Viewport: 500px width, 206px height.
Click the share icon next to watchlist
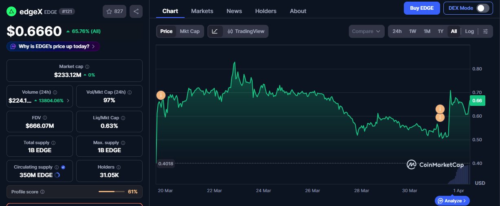click(x=136, y=11)
